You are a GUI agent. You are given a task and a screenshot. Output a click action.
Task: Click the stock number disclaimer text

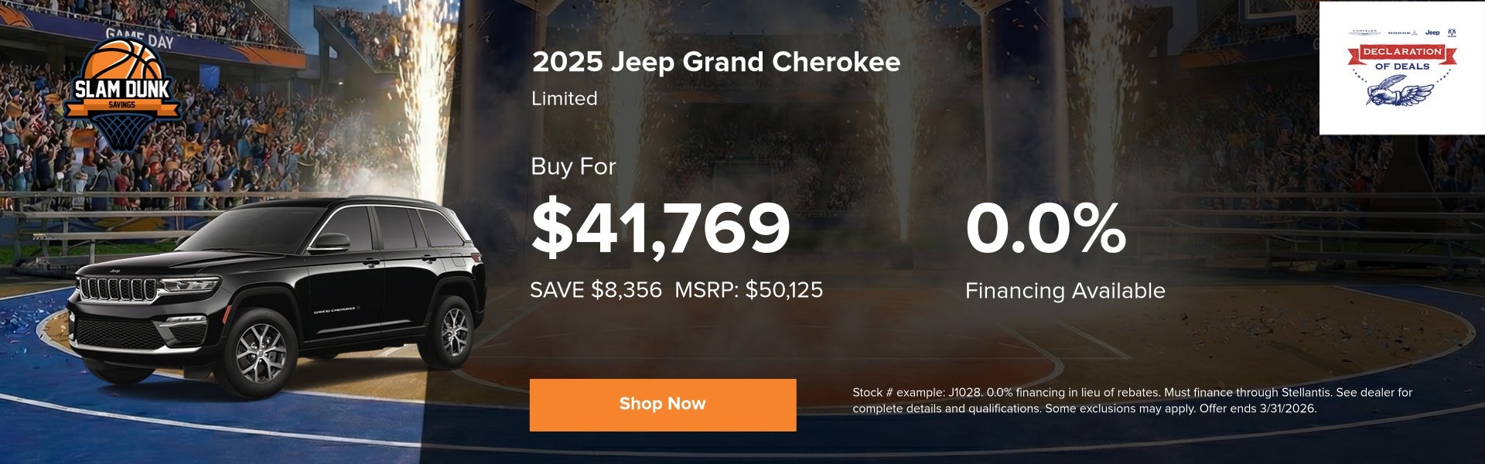[1132, 401]
